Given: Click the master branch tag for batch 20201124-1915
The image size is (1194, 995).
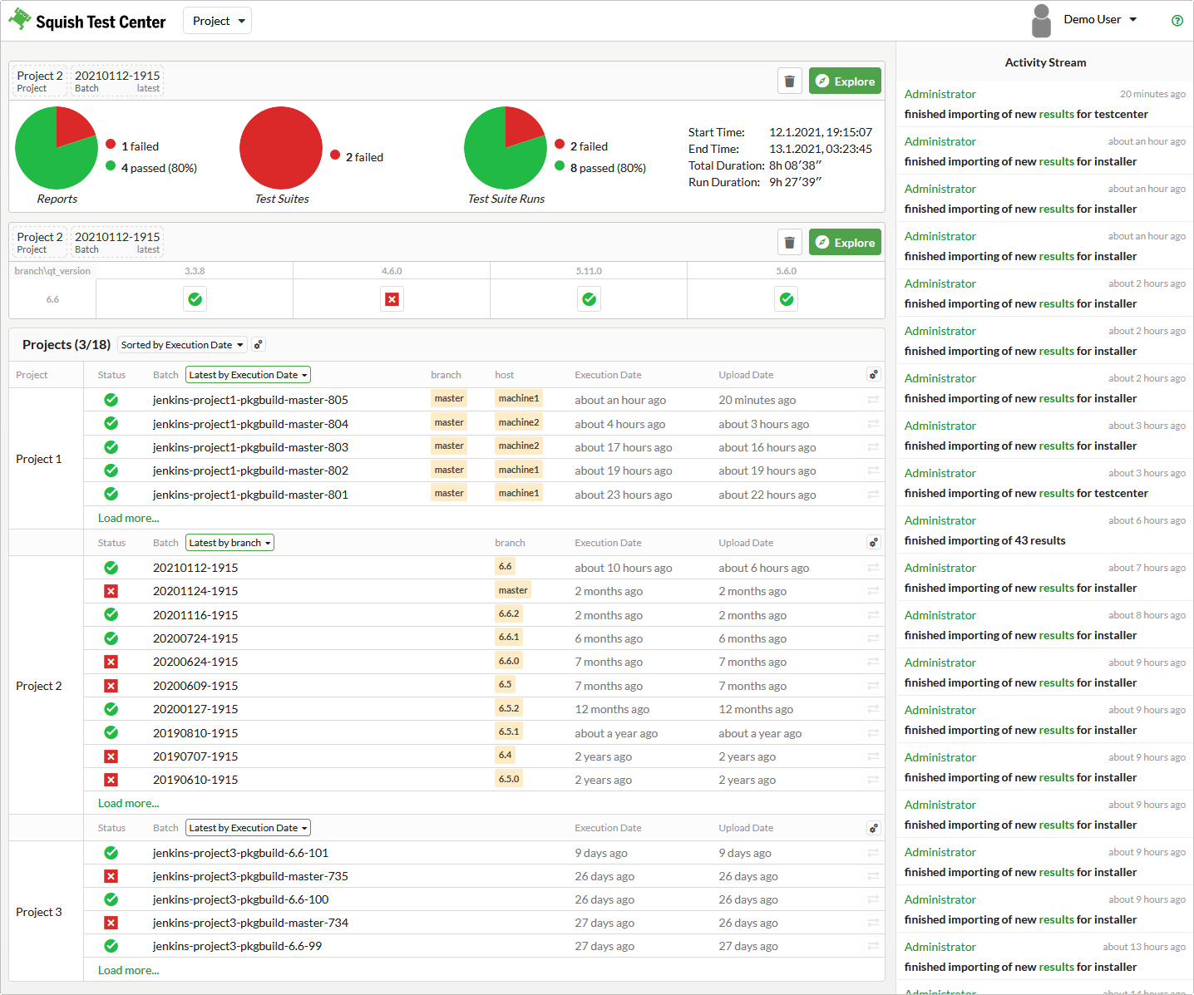Looking at the screenshot, I should (513, 590).
